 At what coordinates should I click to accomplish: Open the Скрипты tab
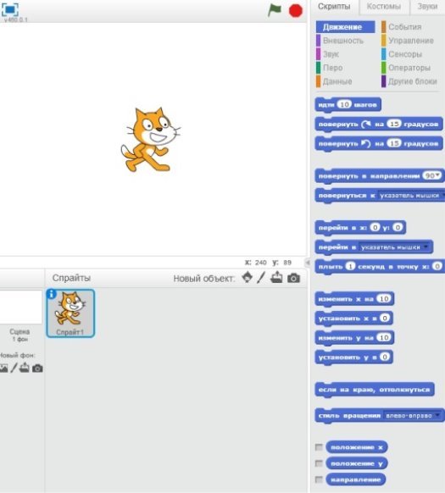[334, 7]
